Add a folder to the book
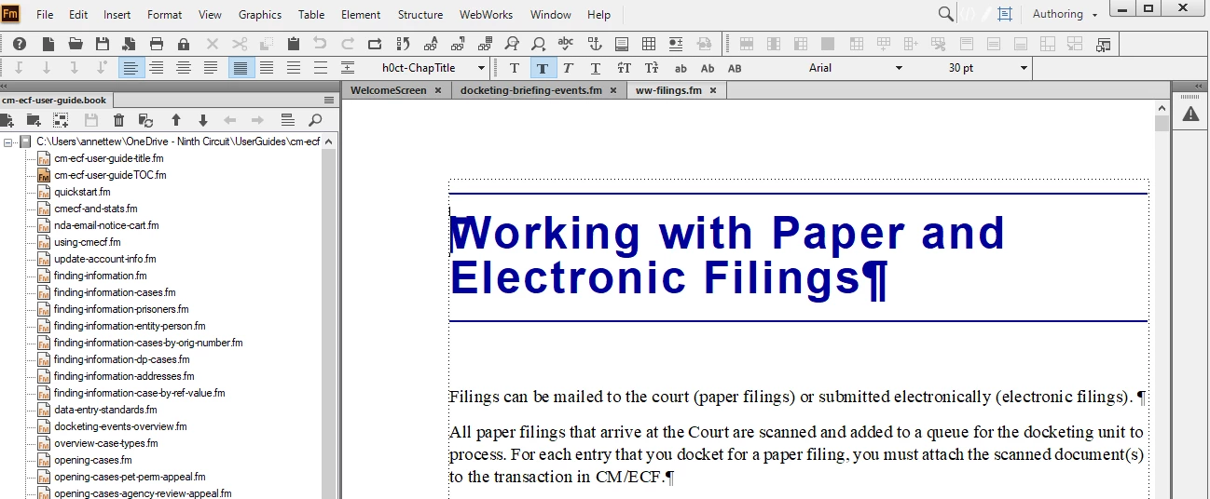This screenshot has width=1210, height=499. [34, 120]
